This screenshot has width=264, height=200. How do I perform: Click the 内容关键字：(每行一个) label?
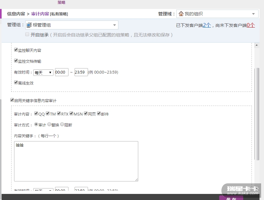[x=36, y=136]
